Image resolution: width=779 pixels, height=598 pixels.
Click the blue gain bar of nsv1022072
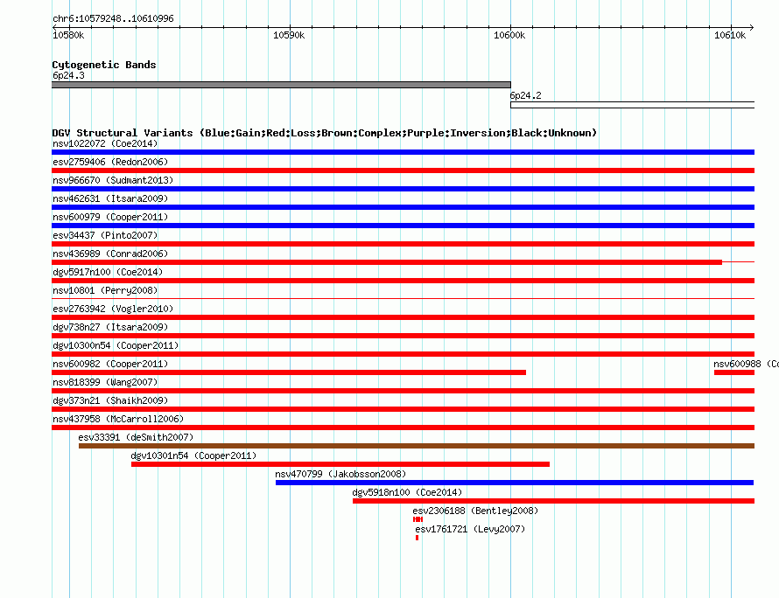coord(403,152)
